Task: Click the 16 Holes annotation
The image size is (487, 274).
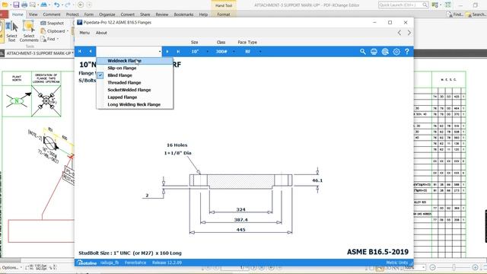Action: point(177,145)
